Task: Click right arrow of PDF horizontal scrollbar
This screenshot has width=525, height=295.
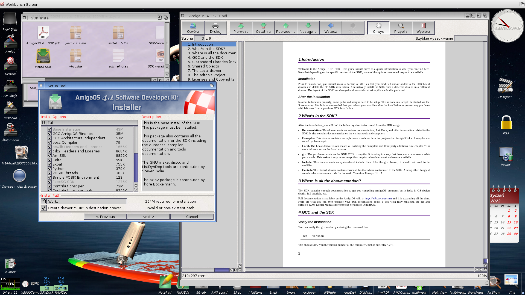Action: tap(481, 270)
